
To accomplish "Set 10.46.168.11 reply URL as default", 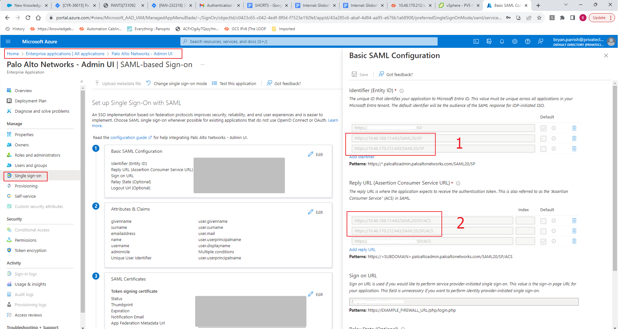I will tap(543, 221).
